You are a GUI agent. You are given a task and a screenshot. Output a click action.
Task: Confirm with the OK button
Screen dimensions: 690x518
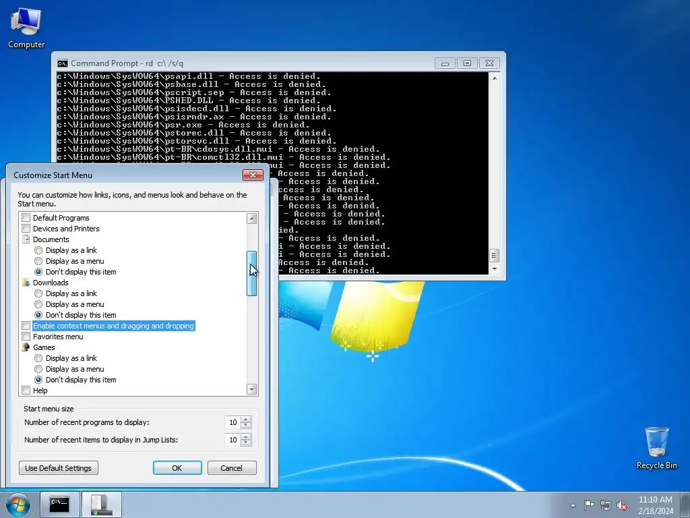(177, 468)
